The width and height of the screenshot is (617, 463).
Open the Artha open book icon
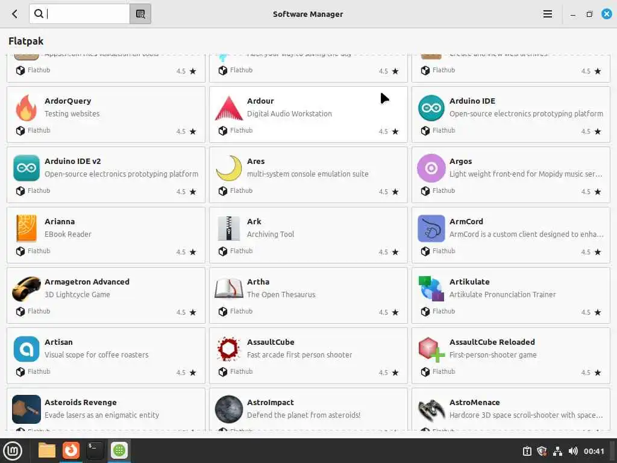(x=228, y=289)
